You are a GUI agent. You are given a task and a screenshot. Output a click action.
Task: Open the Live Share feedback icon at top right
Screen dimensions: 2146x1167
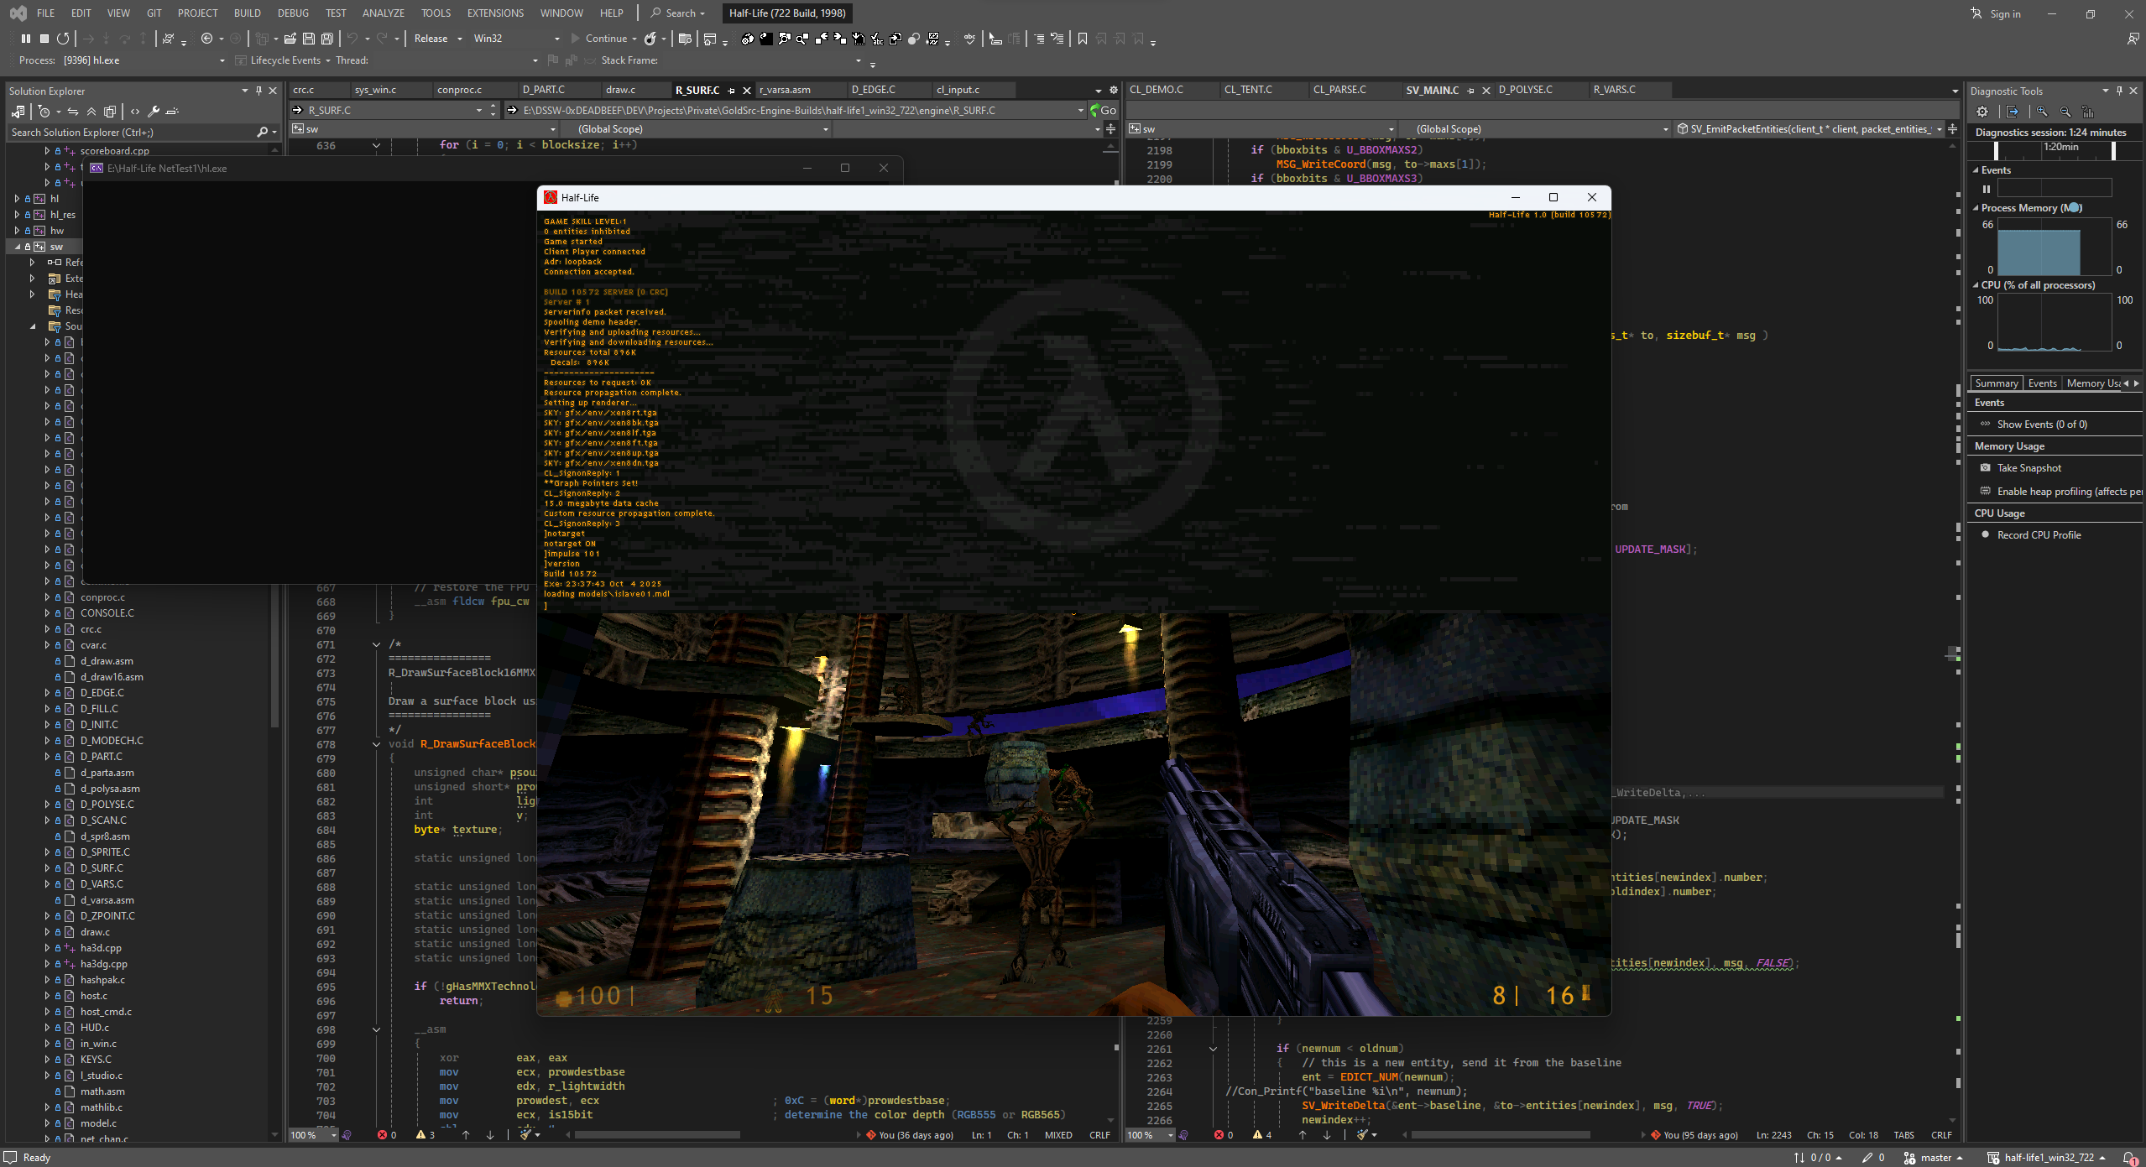click(2133, 39)
